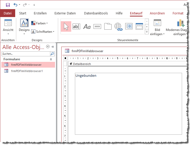Click the Alle Access-Objekte pane title

click(x=23, y=47)
